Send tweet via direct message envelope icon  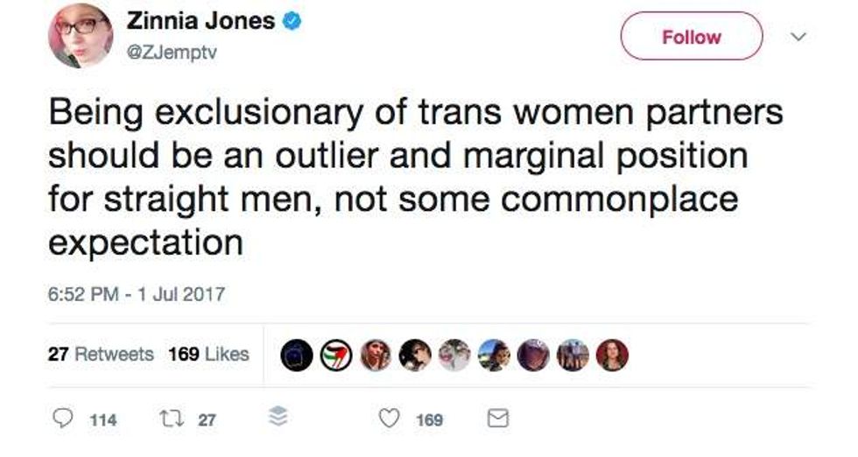(x=497, y=419)
